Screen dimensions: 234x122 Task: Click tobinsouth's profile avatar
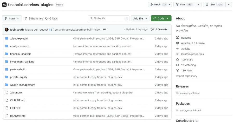point(6,30)
